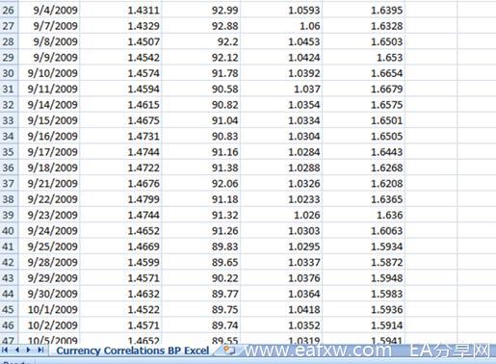Click cell containing value 92.99
Screen dimensions: 496x364
[x=201, y=10]
